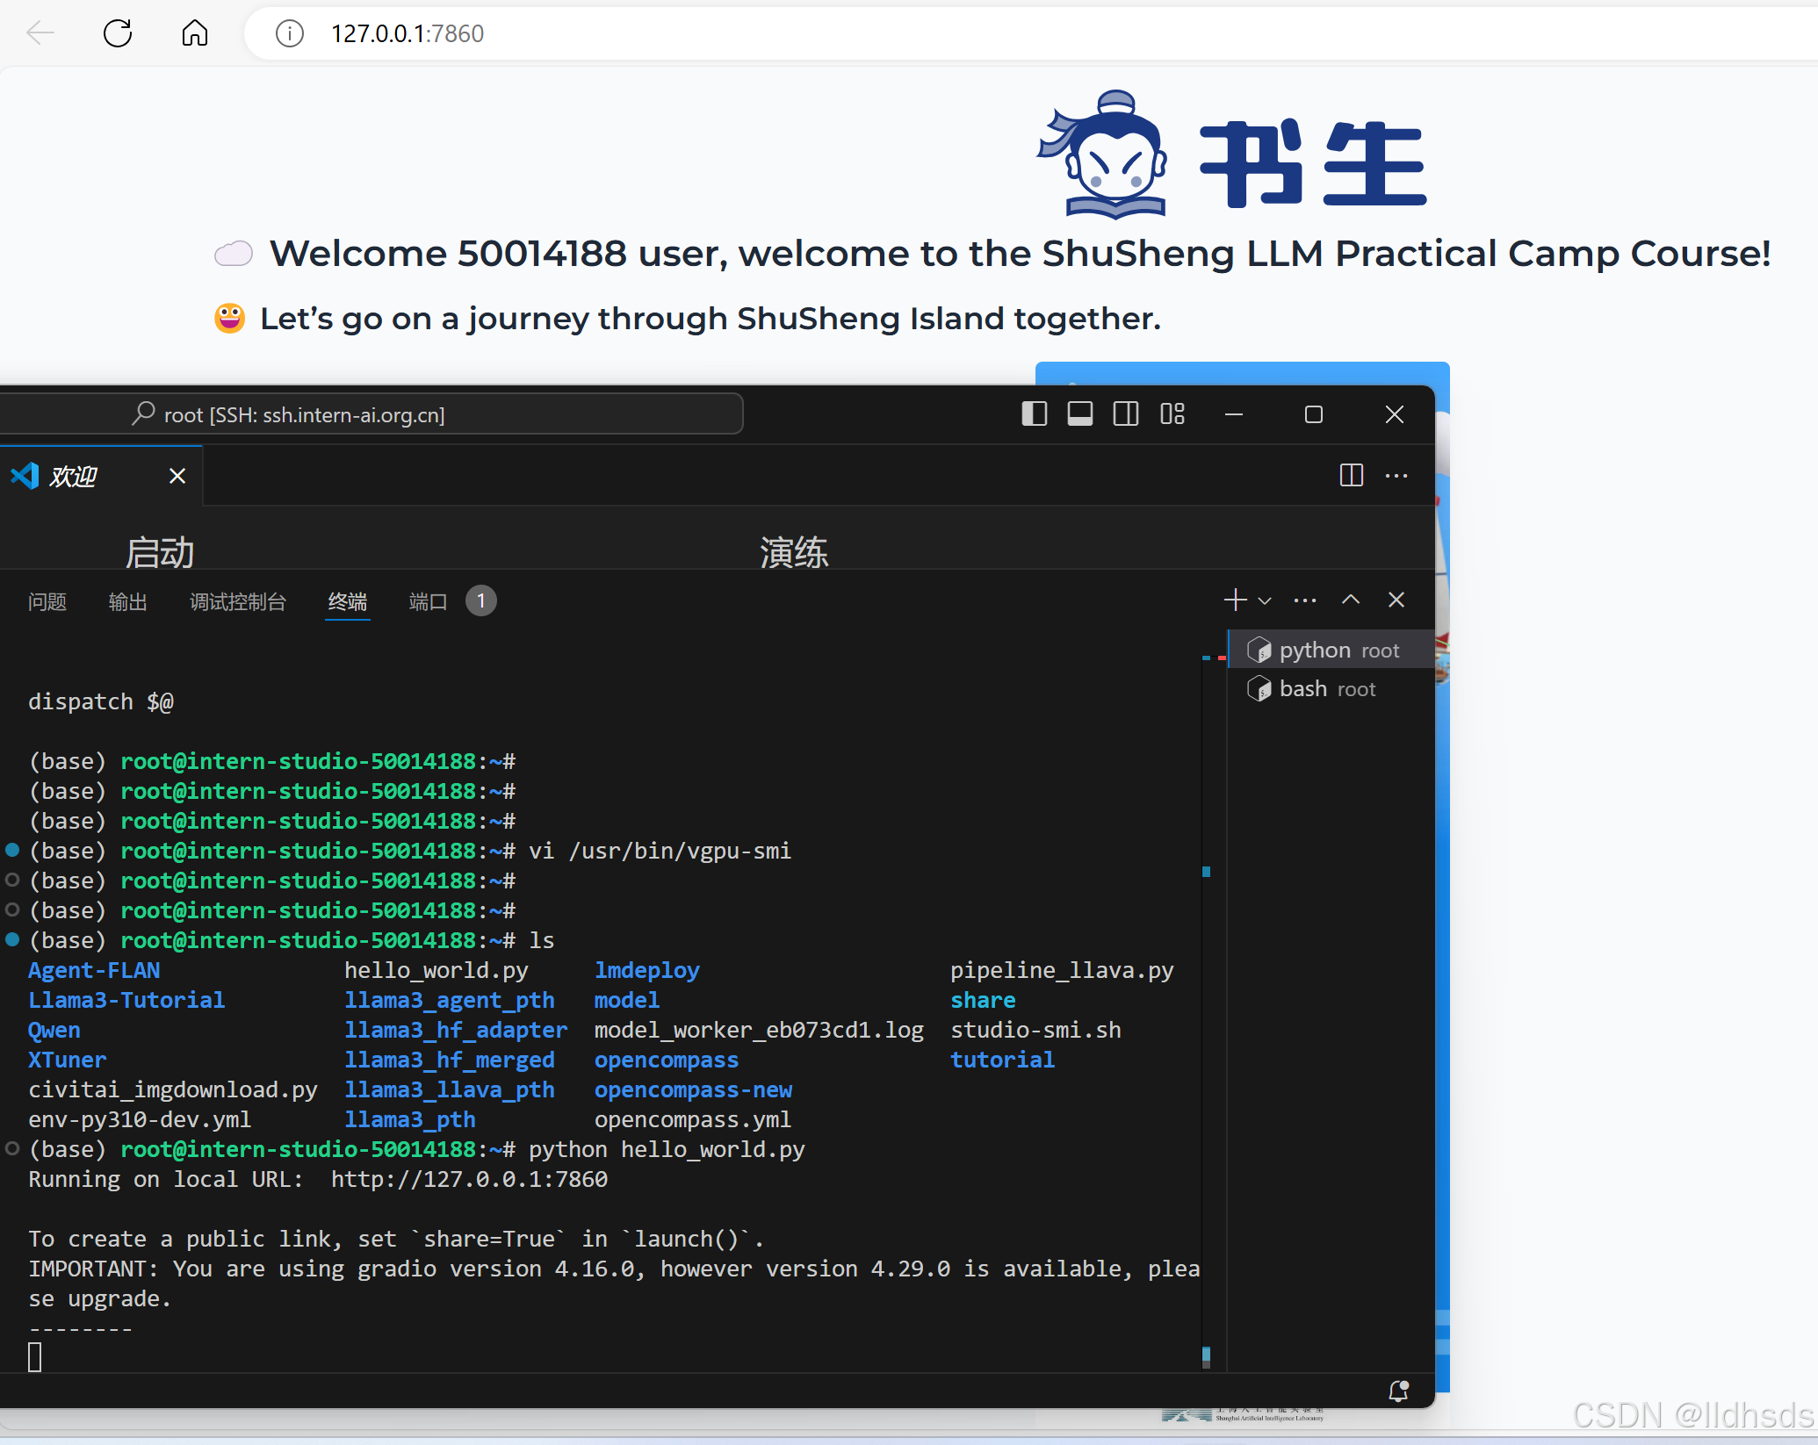Screen dimensions: 1818x1445
Task: Open terminal panel more actions menu
Action: tap(1305, 600)
